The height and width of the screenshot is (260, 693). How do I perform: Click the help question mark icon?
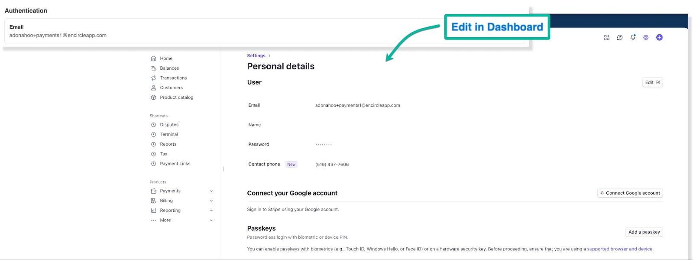620,38
